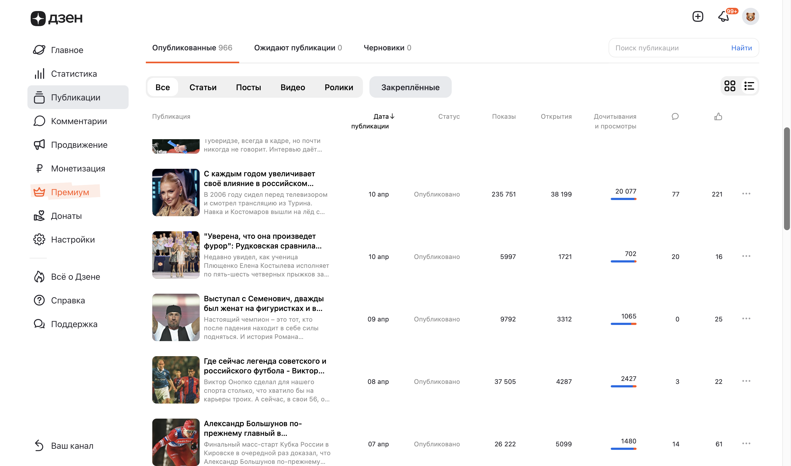Switch to list view layout

749,86
